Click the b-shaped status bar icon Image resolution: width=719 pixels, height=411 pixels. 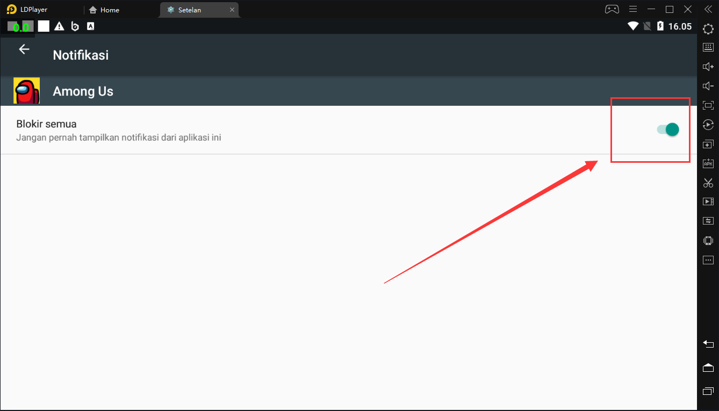point(75,26)
